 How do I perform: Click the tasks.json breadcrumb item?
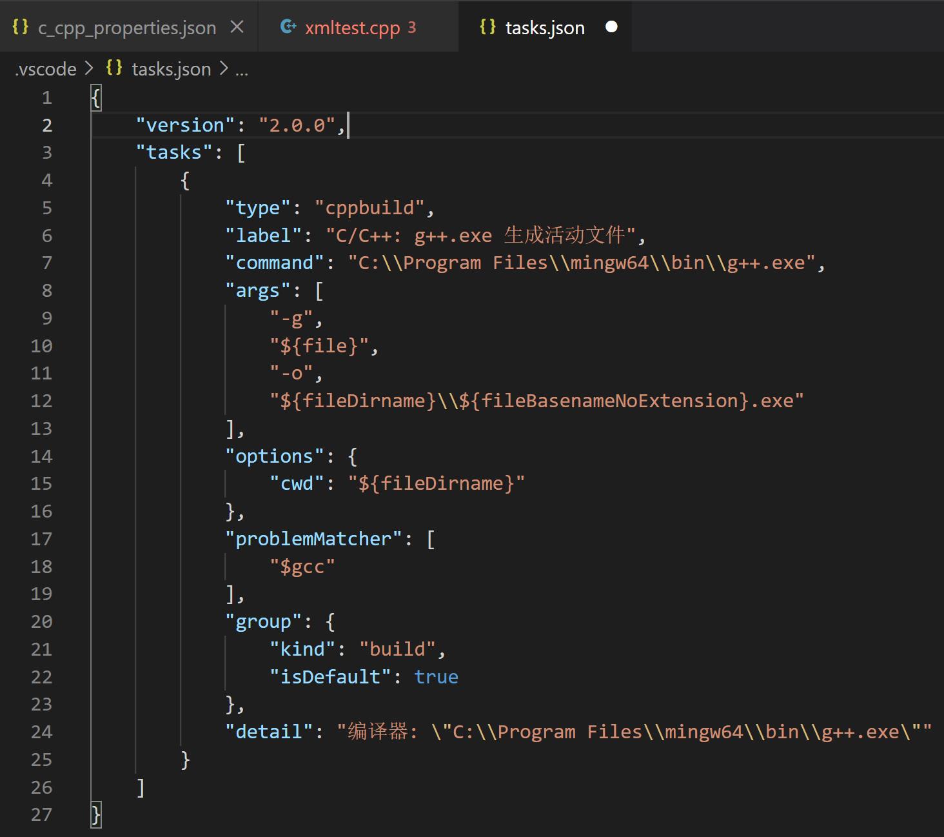pos(172,69)
